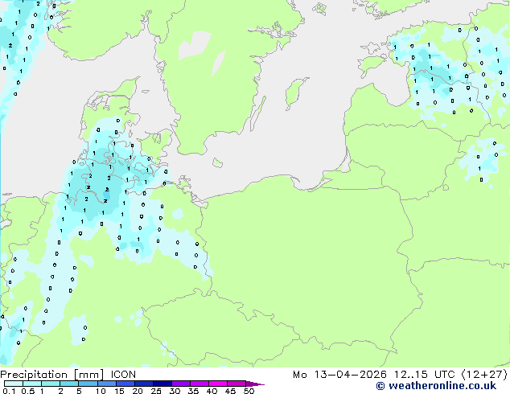Open the weatheronline.co.uk copyright link
Screen dimensions: 510x394
point(436,386)
